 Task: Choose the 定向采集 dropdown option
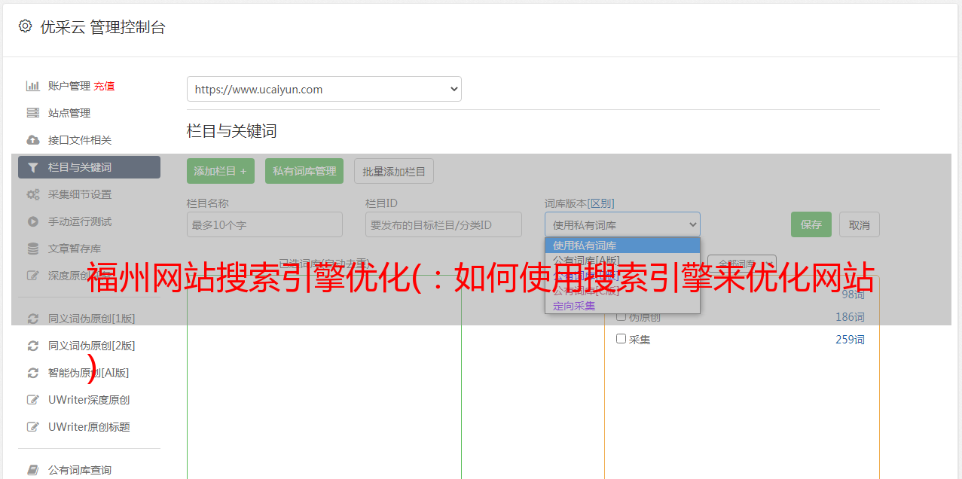click(x=622, y=306)
